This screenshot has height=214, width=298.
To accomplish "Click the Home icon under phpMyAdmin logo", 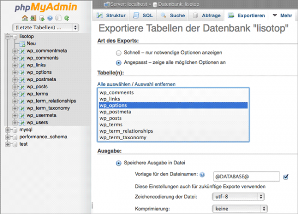I will [25, 18].
